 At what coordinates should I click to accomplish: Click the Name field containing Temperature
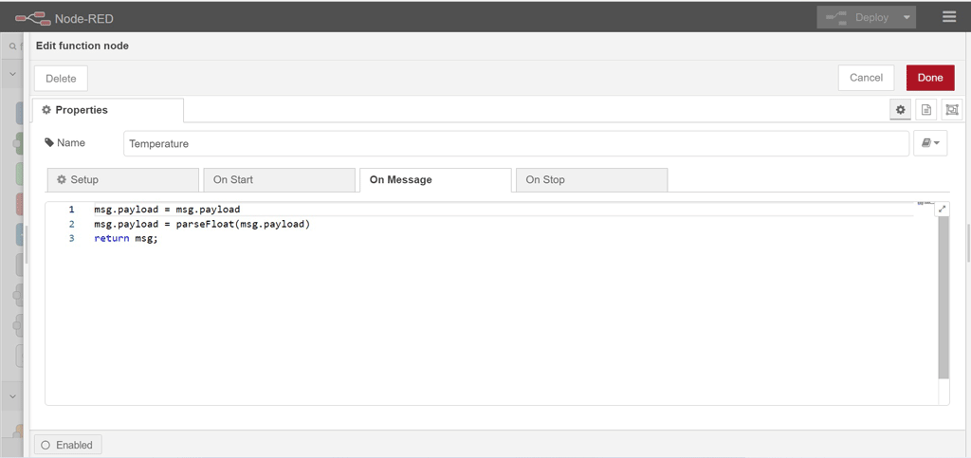(x=517, y=143)
